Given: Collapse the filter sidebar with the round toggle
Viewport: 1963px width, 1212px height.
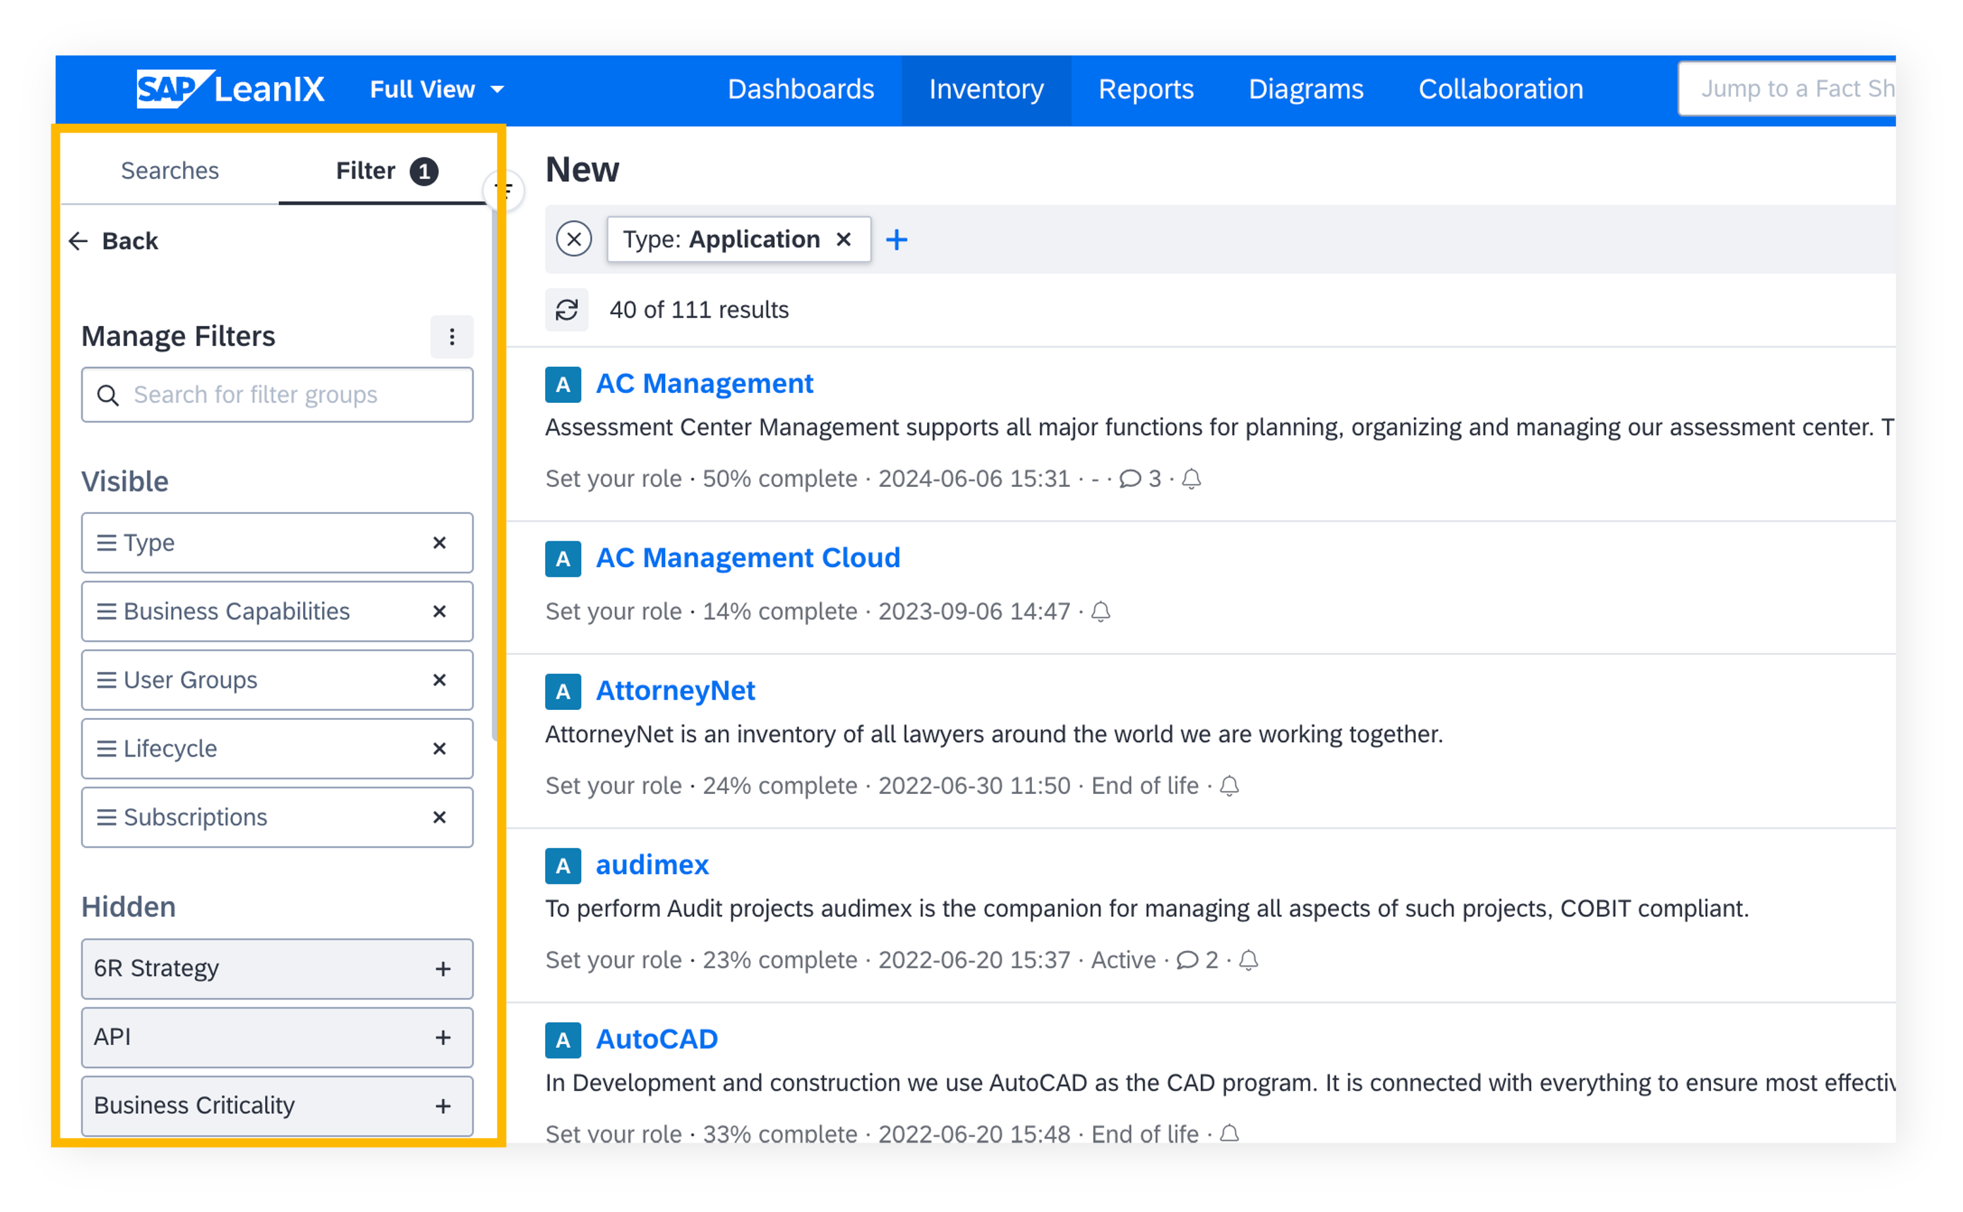Looking at the screenshot, I should [504, 190].
